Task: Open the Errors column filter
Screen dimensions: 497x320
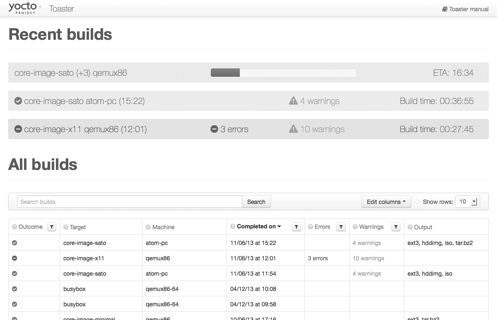Action: point(341,227)
